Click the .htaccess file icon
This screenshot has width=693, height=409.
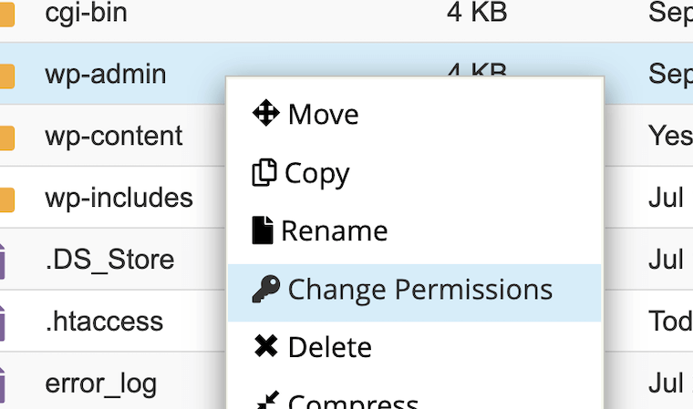click(x=2, y=323)
